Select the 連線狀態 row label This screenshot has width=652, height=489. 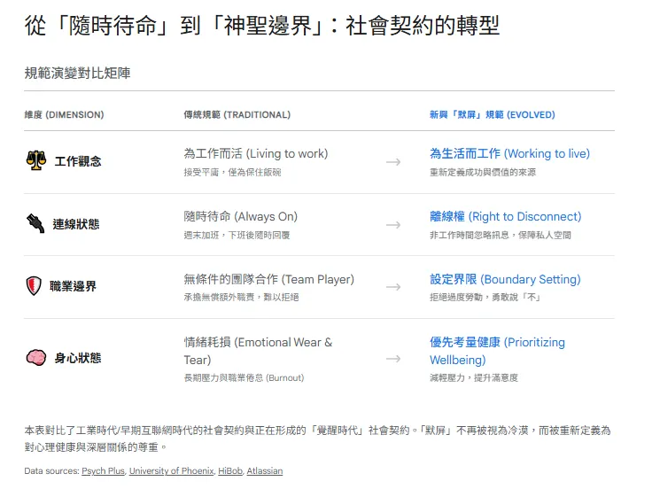click(x=76, y=224)
